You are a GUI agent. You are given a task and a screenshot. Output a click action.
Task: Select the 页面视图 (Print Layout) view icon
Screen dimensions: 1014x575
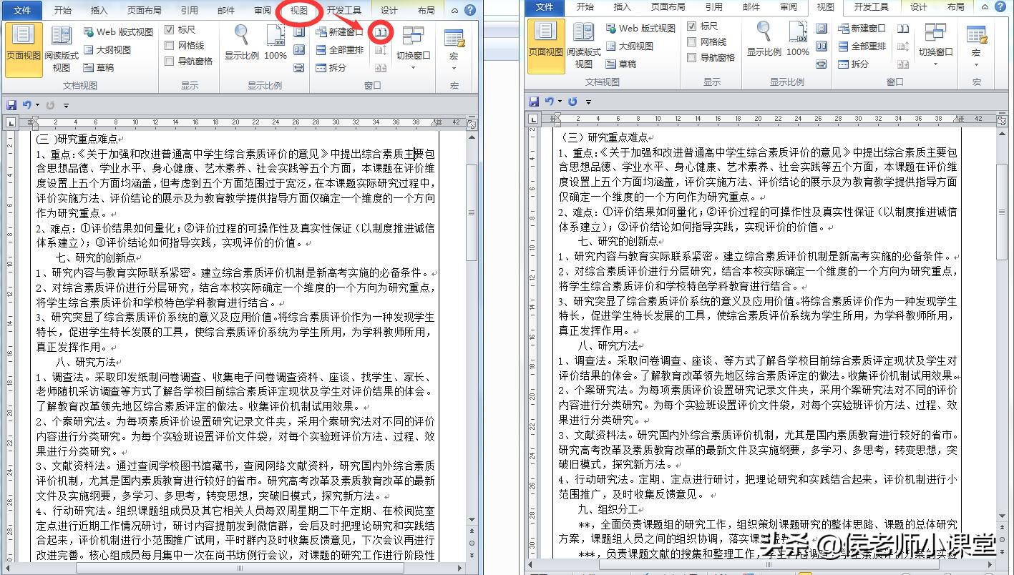24,44
